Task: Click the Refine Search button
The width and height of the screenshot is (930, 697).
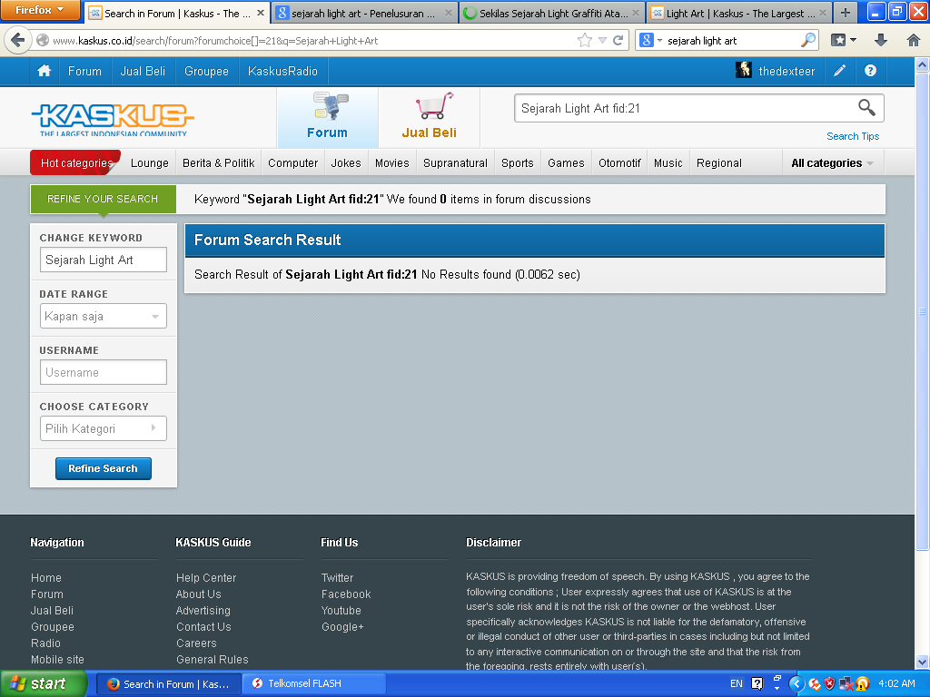Action: (x=104, y=468)
